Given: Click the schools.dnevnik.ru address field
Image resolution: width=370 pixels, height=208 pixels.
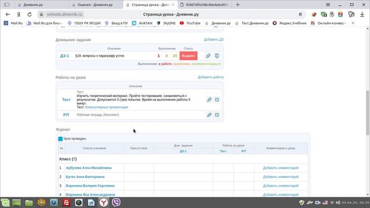Looking at the screenshot, I should click(x=65, y=14).
